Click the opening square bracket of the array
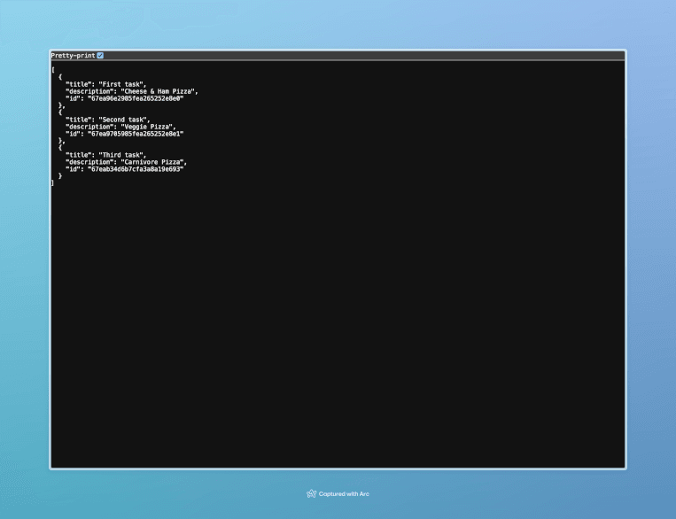 point(53,70)
